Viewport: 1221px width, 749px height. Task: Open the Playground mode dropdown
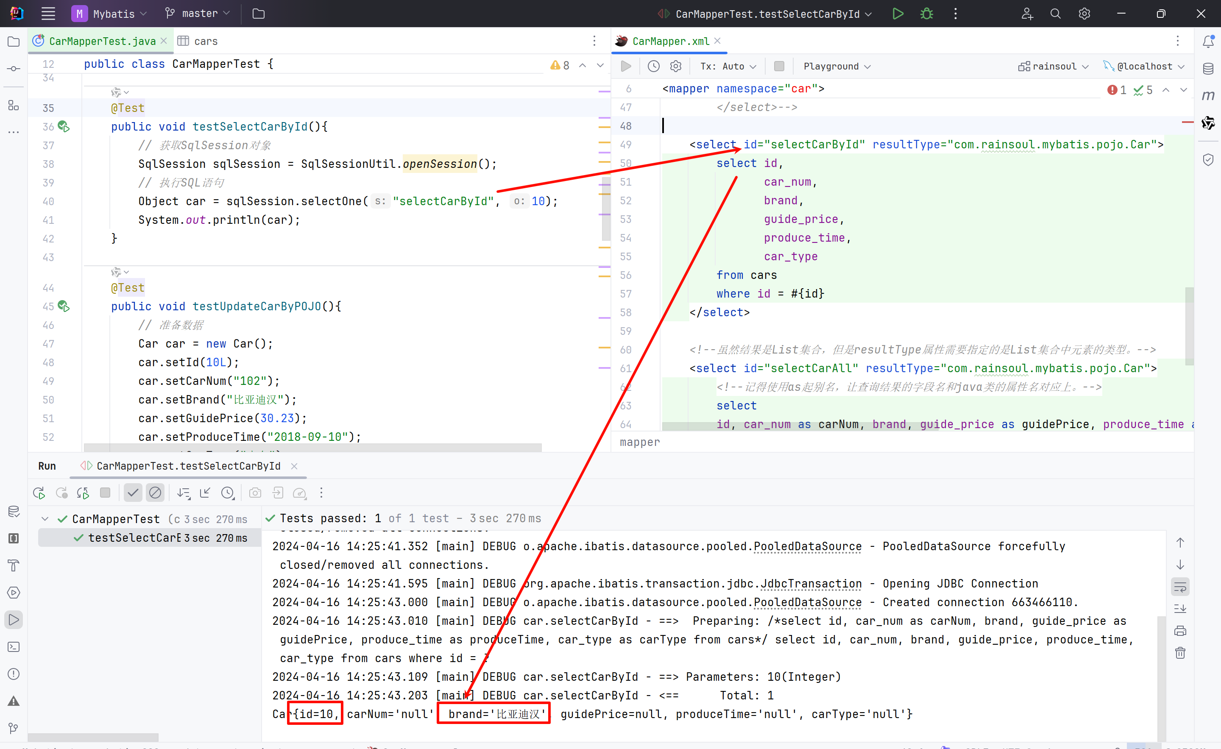(837, 67)
